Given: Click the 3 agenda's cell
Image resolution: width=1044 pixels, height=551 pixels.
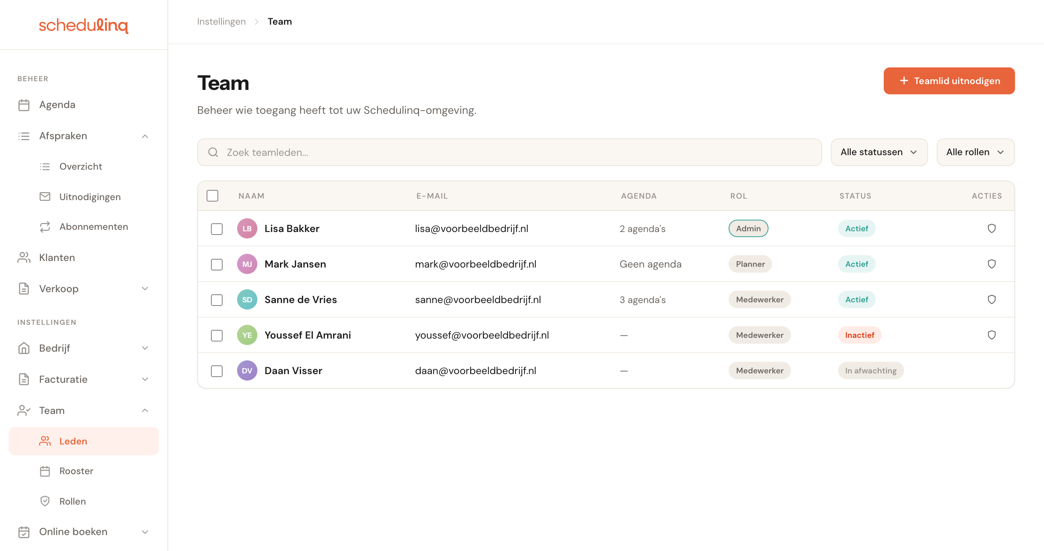Looking at the screenshot, I should pyautogui.click(x=643, y=300).
